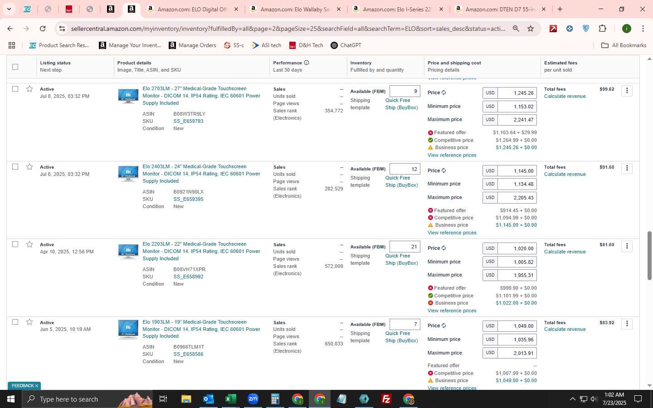Select the Elo 2203LM listing checkbox
653x408 pixels.
point(15,244)
